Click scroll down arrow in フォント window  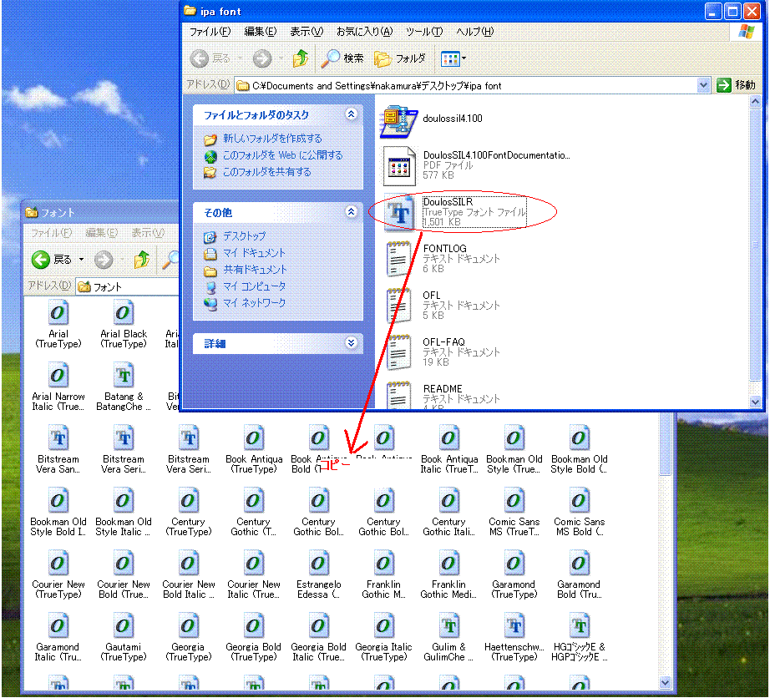click(x=665, y=683)
